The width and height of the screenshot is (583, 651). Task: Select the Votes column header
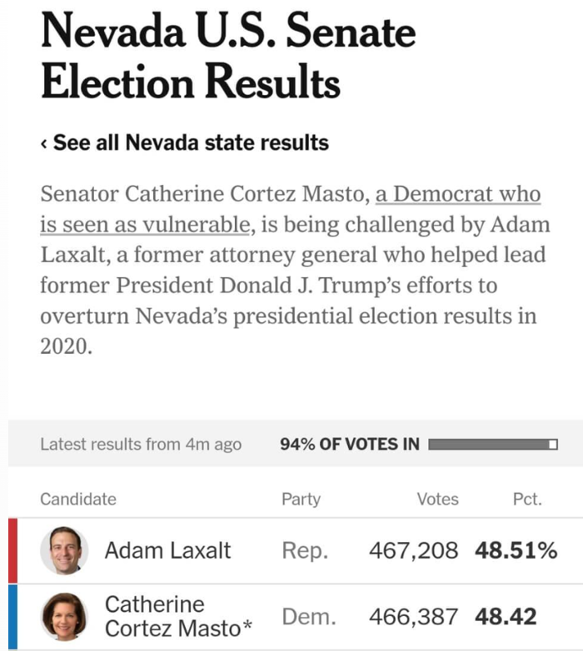(437, 499)
